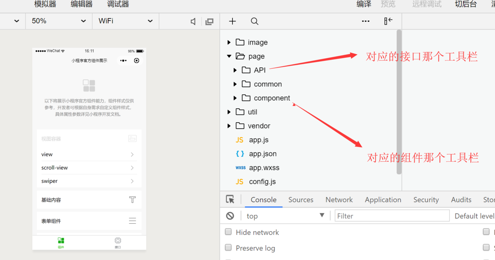Click the wxss icon of app.wxss
The width and height of the screenshot is (495, 260).
tap(240, 168)
